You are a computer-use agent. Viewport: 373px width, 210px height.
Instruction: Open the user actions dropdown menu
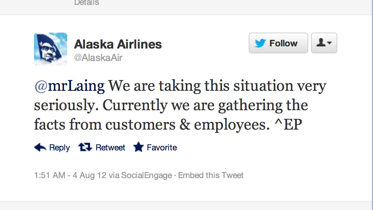click(324, 43)
